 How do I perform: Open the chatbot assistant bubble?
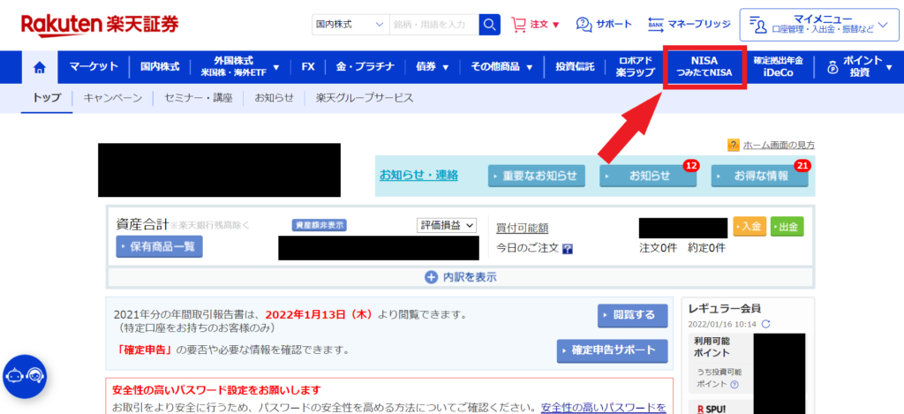pos(25,377)
